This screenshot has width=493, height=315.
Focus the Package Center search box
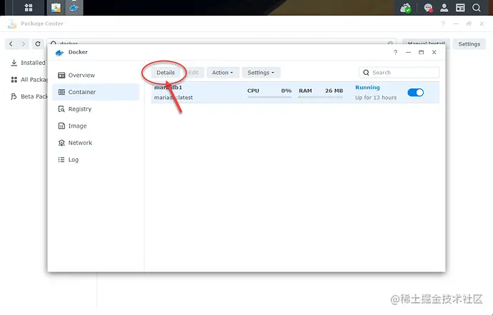click(221, 43)
